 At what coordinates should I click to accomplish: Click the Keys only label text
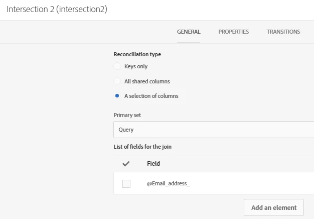coord(136,66)
